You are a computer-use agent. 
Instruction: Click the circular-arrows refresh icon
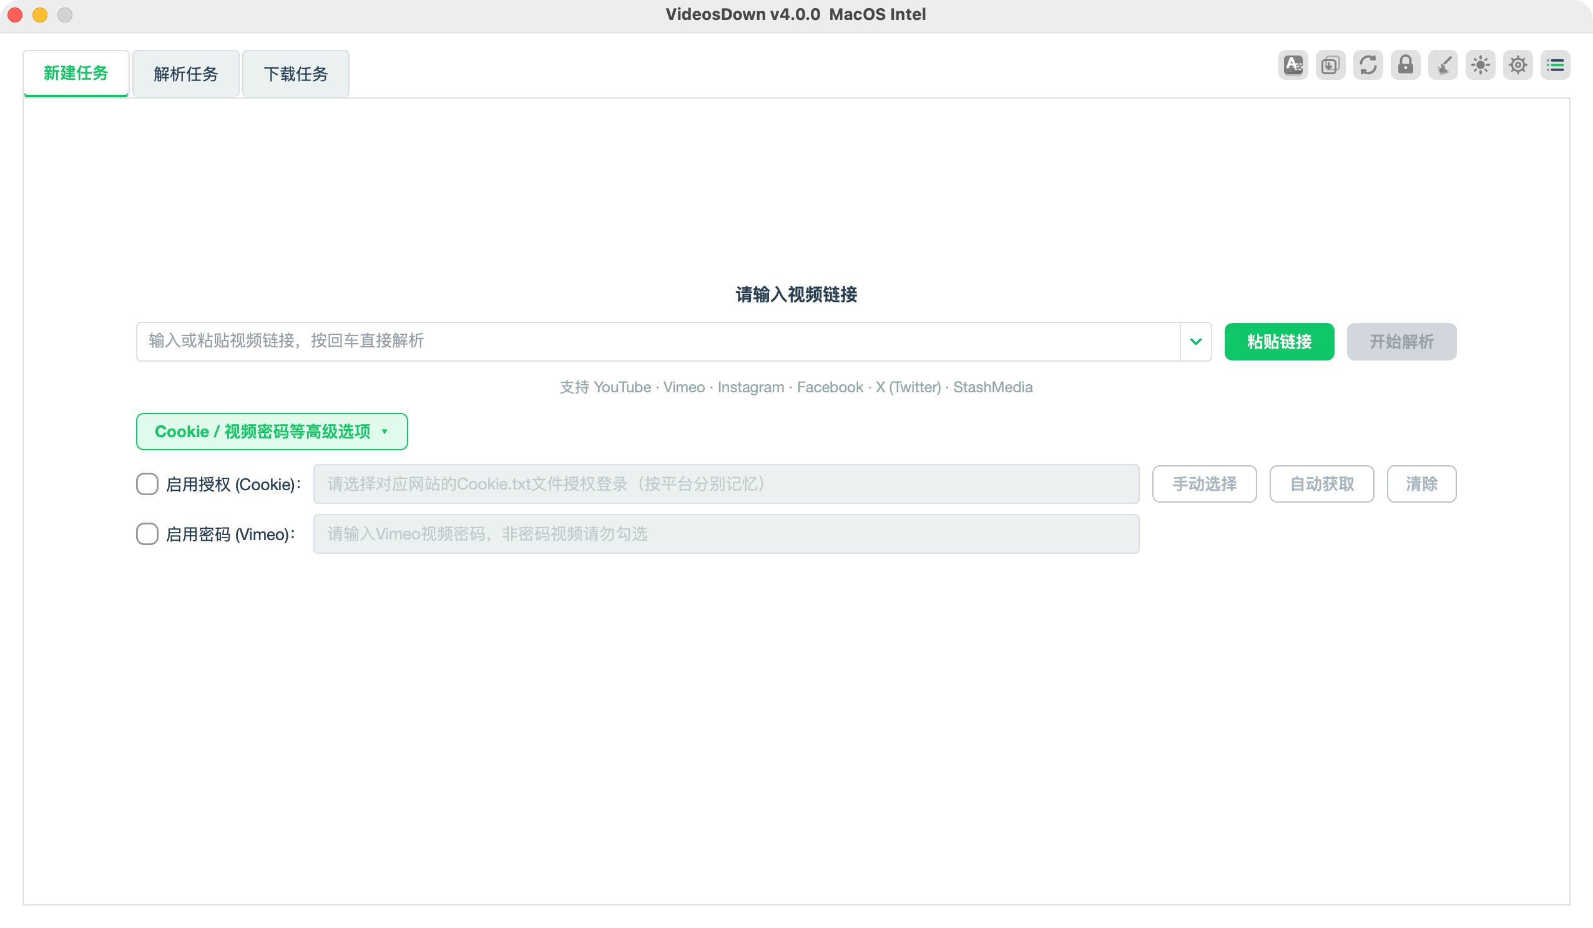click(x=1368, y=65)
